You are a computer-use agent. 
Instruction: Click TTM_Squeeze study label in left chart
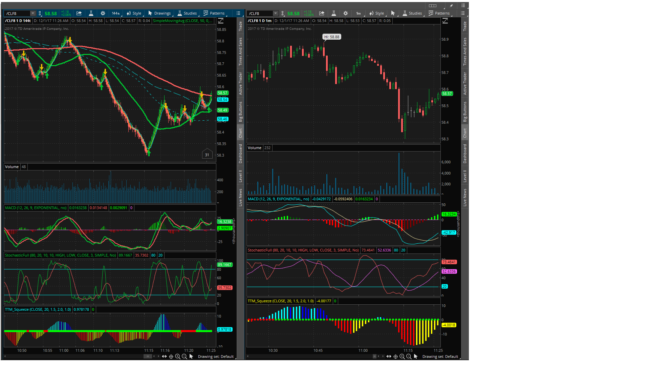point(38,309)
